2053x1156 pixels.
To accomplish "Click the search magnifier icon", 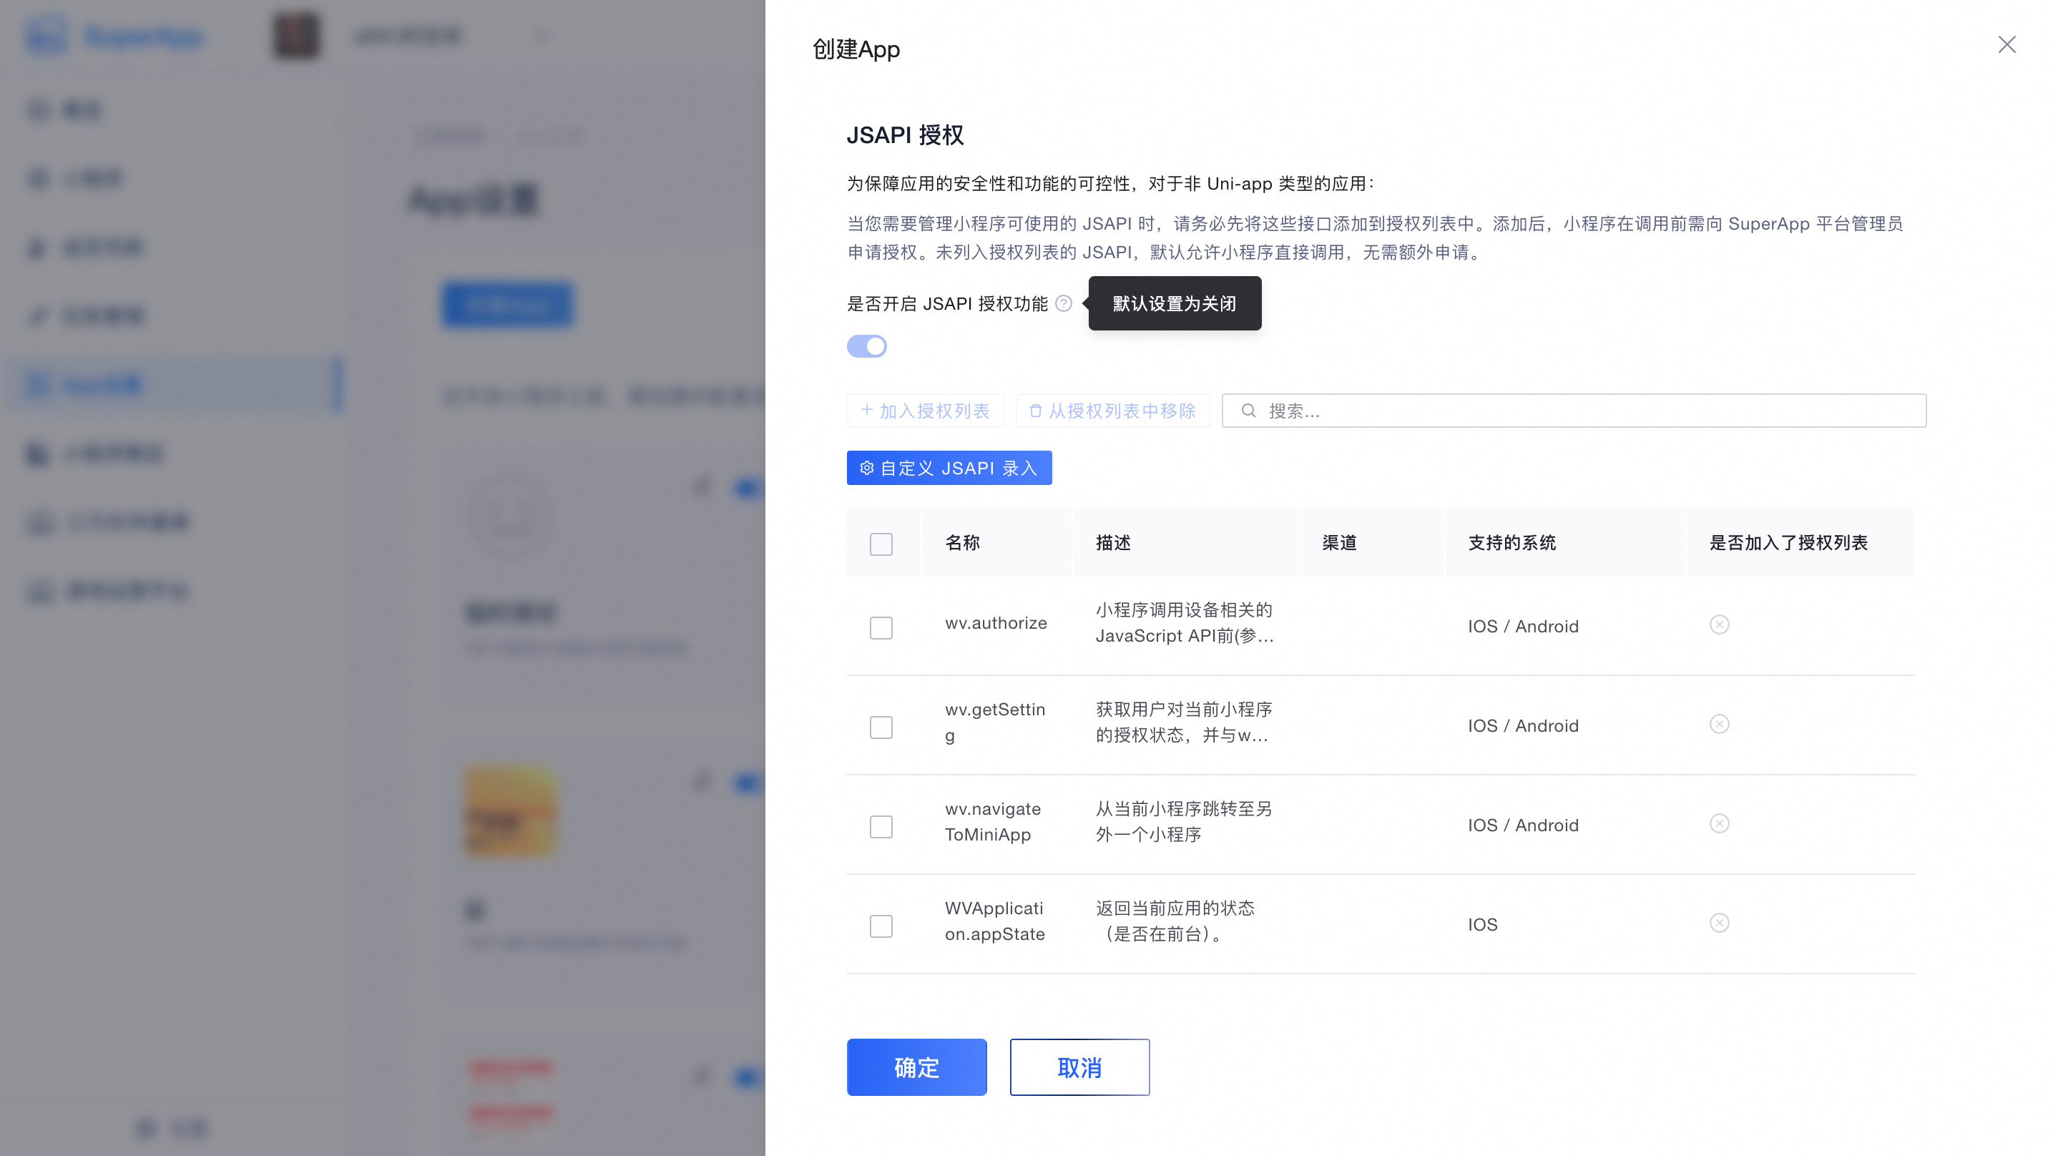I will pyautogui.click(x=1248, y=411).
